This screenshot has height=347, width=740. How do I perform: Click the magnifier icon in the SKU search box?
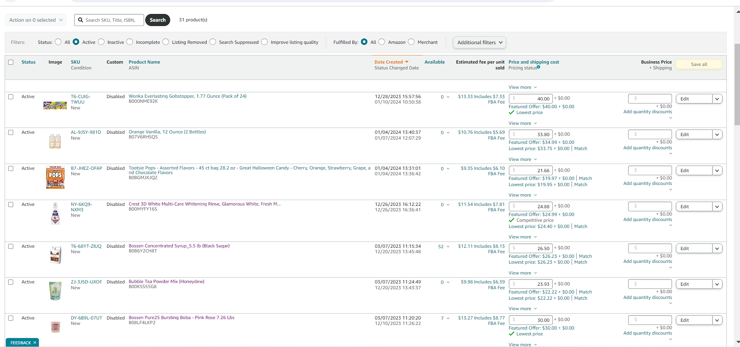(80, 20)
